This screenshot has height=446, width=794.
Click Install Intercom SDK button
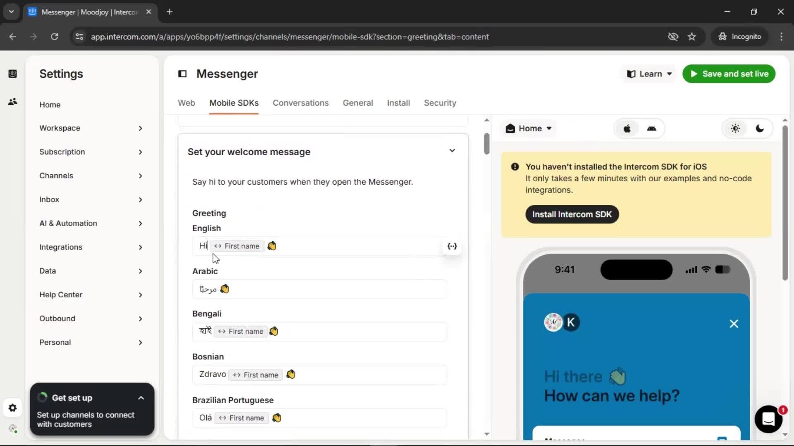tap(572, 214)
